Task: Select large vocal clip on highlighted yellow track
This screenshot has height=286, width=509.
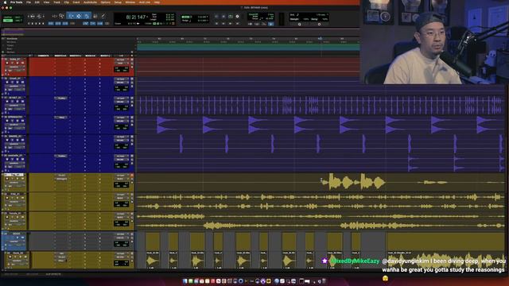Action: tap(353, 182)
